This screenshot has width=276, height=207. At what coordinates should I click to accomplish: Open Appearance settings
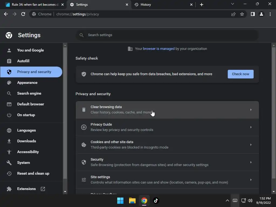(31, 82)
